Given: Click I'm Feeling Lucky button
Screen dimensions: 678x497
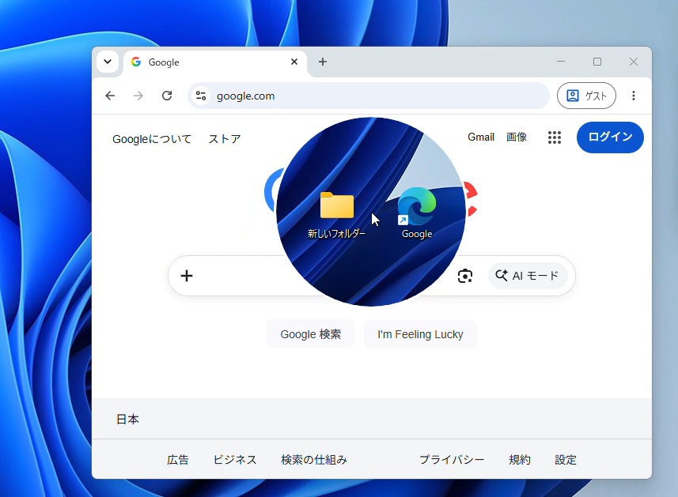Looking at the screenshot, I should pos(420,334).
